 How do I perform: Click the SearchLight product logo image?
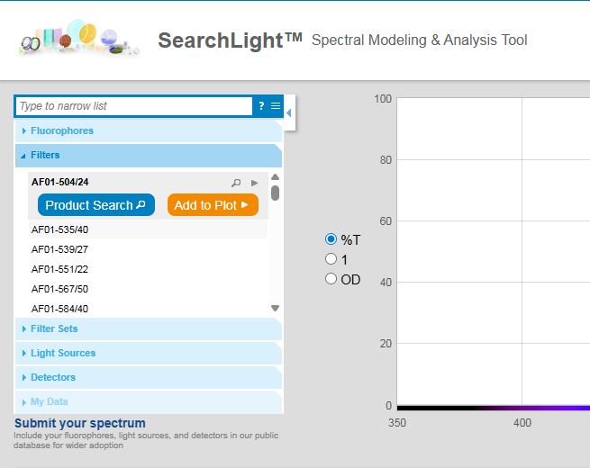pyautogui.click(x=80, y=39)
